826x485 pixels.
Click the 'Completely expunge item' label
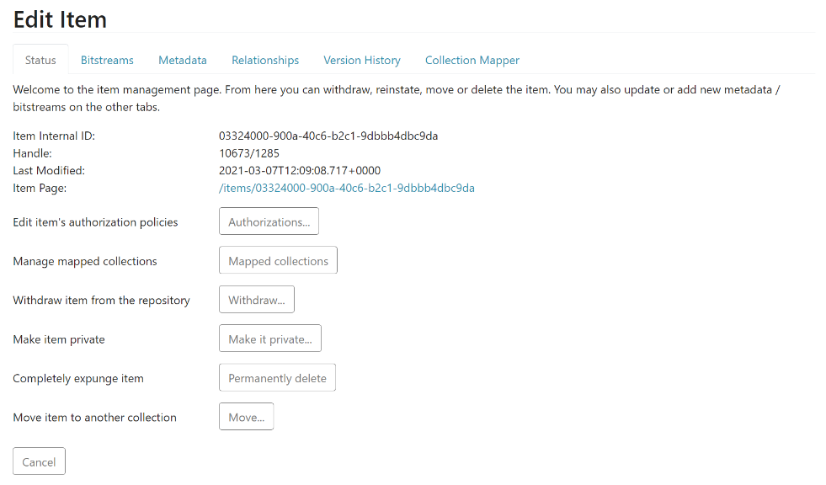pos(78,378)
